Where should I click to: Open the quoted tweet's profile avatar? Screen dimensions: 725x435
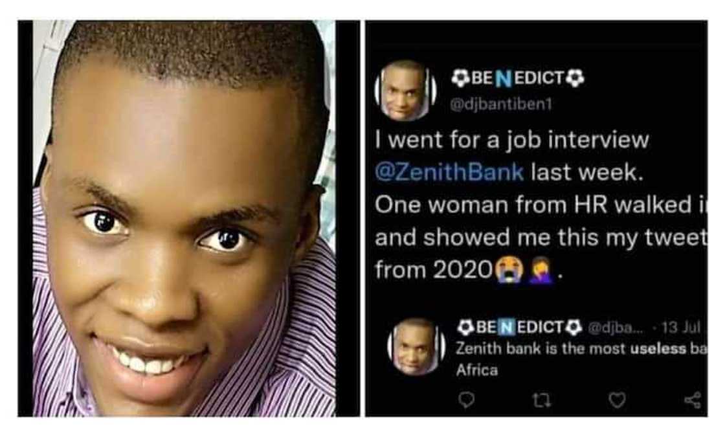[x=416, y=346]
